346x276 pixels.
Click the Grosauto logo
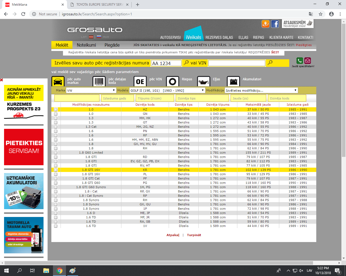pyautogui.click(x=95, y=30)
